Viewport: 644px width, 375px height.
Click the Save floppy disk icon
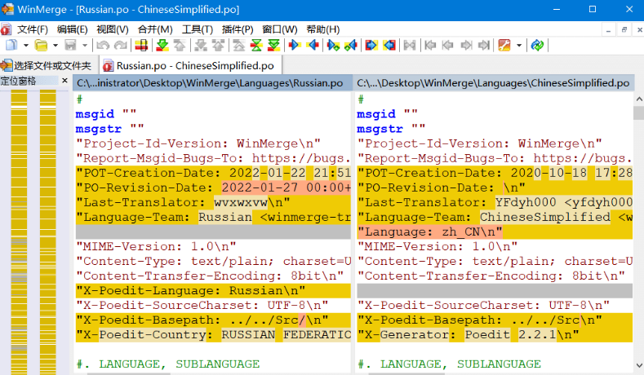[71, 45]
